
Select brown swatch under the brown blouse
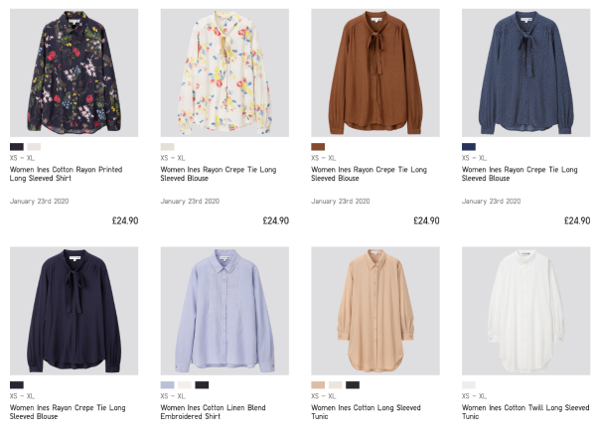pyautogui.click(x=318, y=146)
